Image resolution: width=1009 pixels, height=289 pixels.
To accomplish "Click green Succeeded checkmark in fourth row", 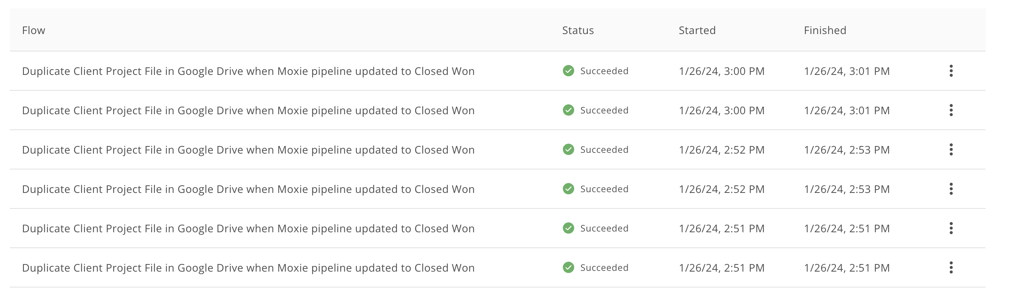I will tap(569, 189).
